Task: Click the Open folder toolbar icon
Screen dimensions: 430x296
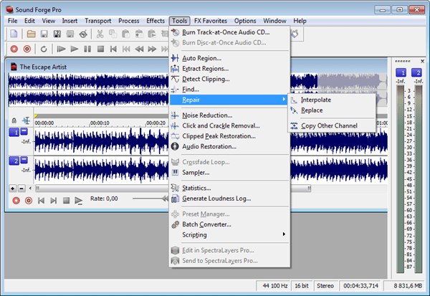Action: click(x=32, y=34)
